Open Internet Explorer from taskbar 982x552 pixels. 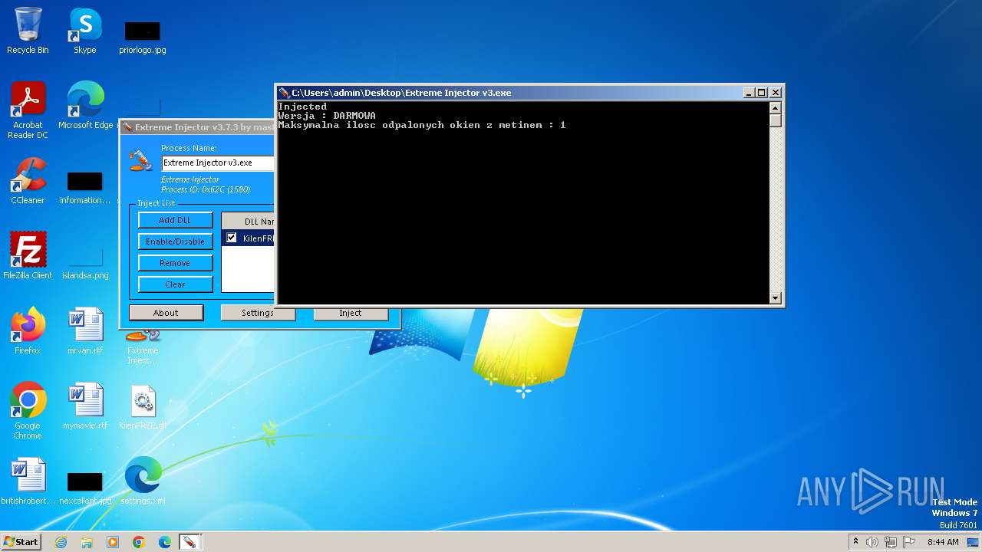pyautogui.click(x=61, y=542)
